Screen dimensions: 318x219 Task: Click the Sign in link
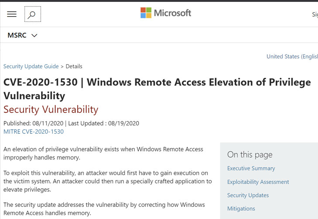[x=315, y=14]
